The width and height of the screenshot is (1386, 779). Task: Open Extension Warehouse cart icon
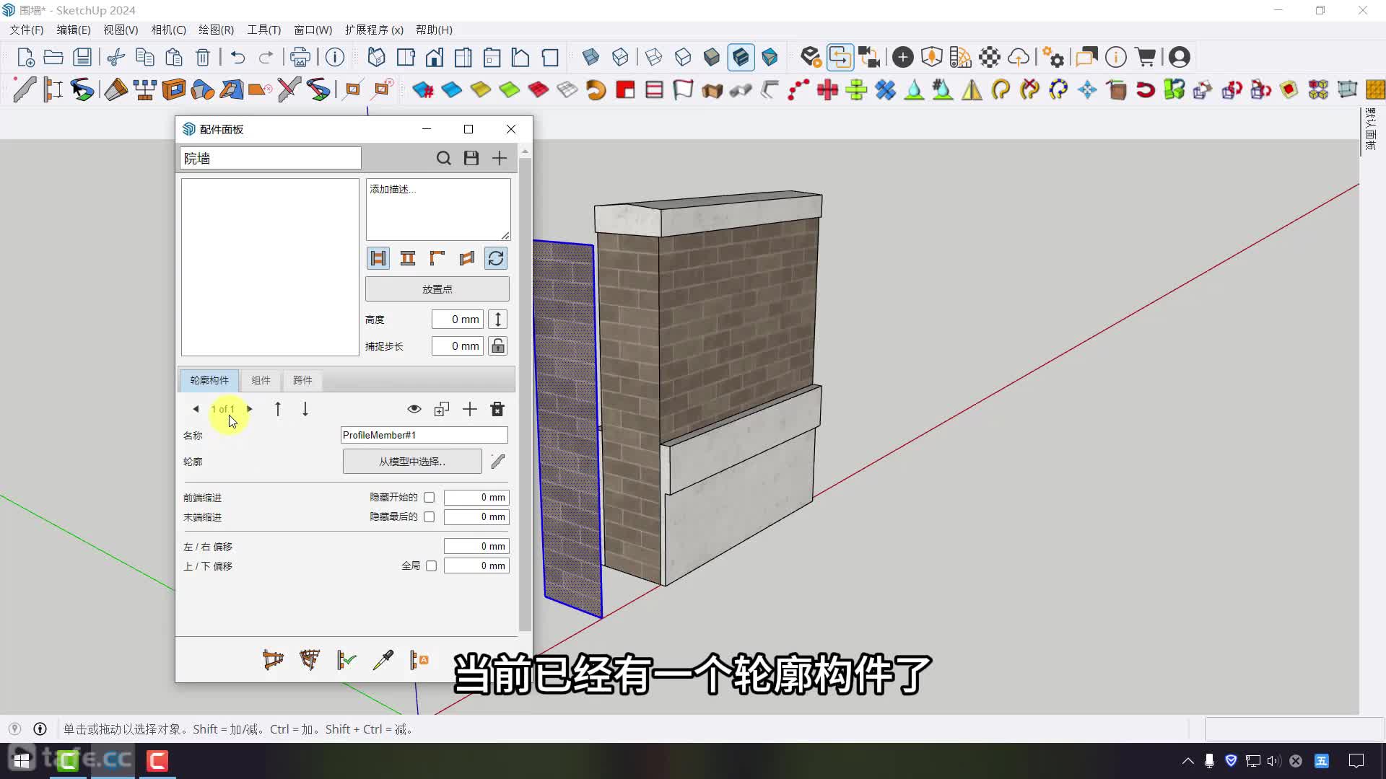(x=1145, y=57)
